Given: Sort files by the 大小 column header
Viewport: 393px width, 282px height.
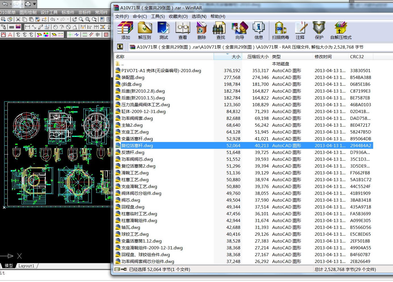Looking at the screenshot, I should [228, 57].
